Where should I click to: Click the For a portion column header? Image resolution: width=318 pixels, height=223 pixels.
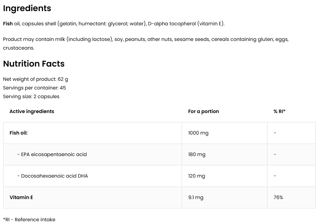203,111
